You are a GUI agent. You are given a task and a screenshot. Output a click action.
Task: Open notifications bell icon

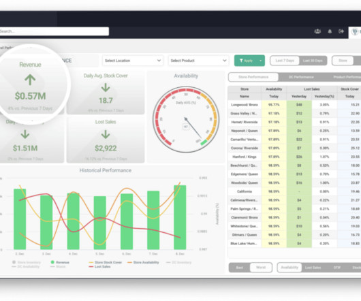click(x=330, y=31)
